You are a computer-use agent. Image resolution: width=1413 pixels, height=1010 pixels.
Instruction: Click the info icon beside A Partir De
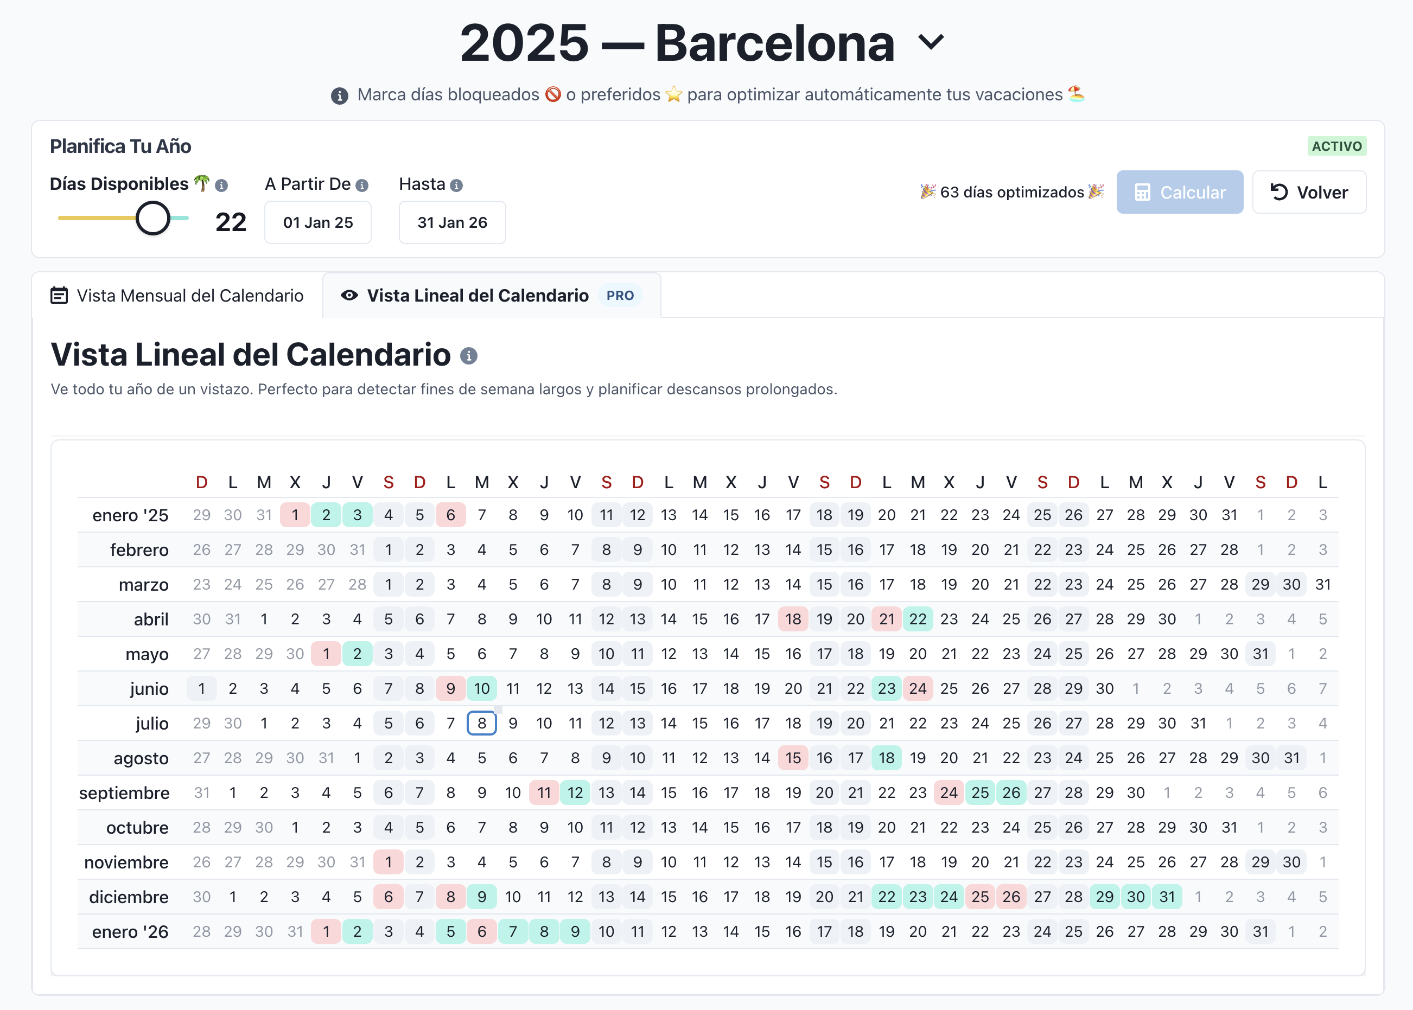pyautogui.click(x=362, y=185)
